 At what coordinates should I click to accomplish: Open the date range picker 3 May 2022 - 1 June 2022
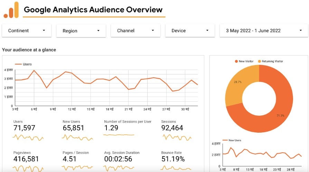(264, 30)
